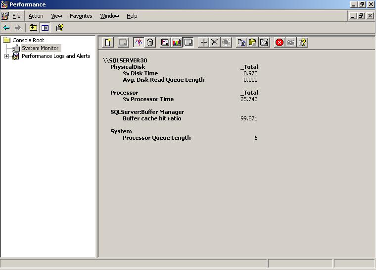Click Copy Properties icon
This screenshot has width=376, height=270.
(x=241, y=43)
